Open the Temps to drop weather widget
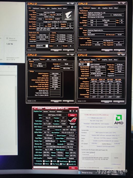This screenshot has width=133, height=178. click(x=85, y=173)
